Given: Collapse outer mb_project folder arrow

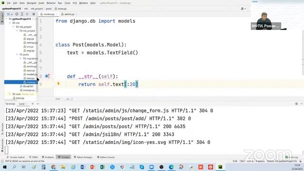Looking at the screenshot, I should pos(14,27).
